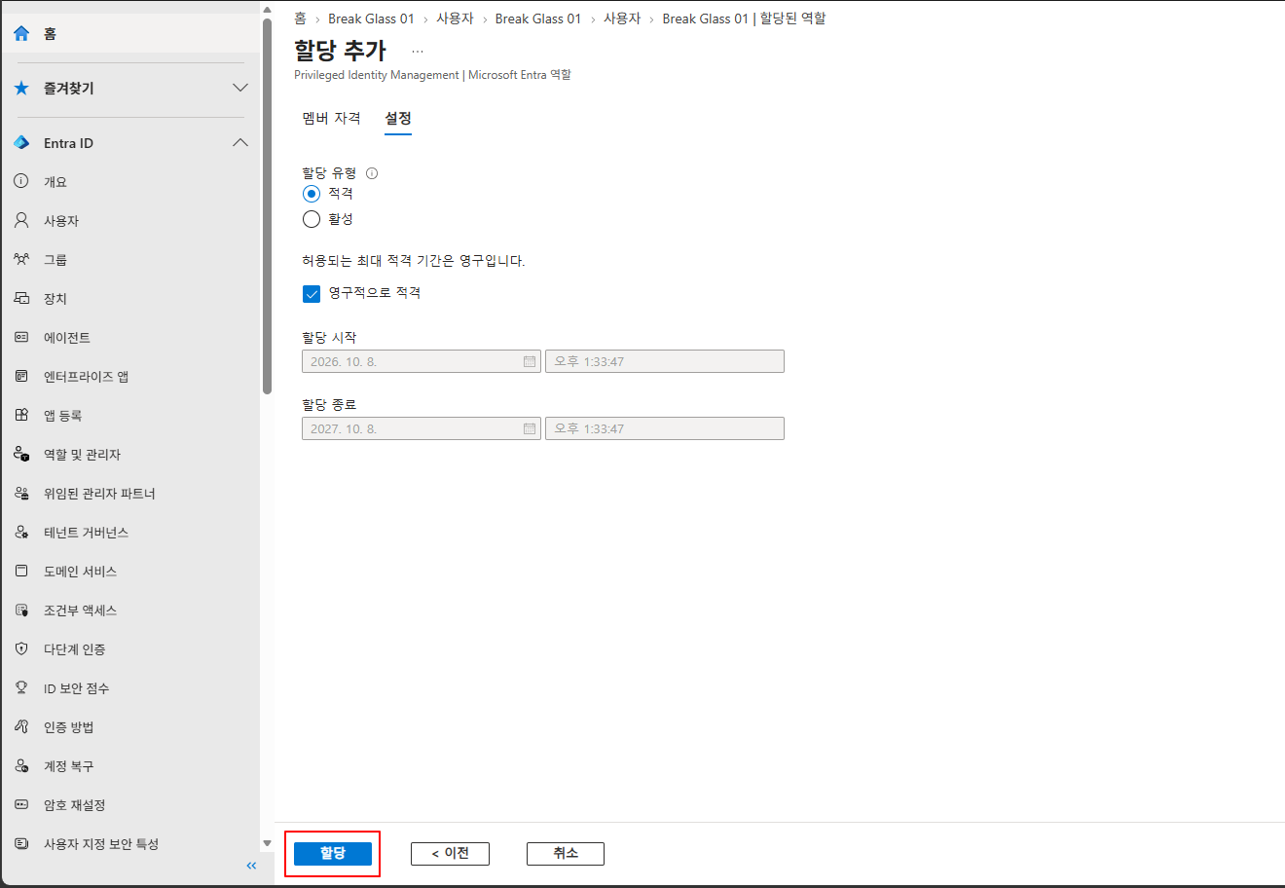Click the 할당 종료 time field
1285x888 pixels.
665,428
